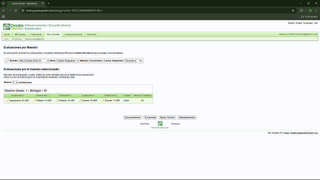Click Año Escolar breadcrumb link

point(16,39)
